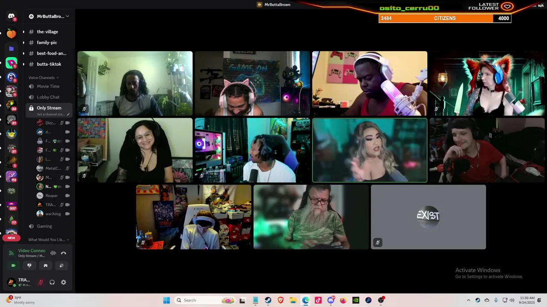Open Steam from the taskbar
The width and height of the screenshot is (547, 307).
point(268,300)
